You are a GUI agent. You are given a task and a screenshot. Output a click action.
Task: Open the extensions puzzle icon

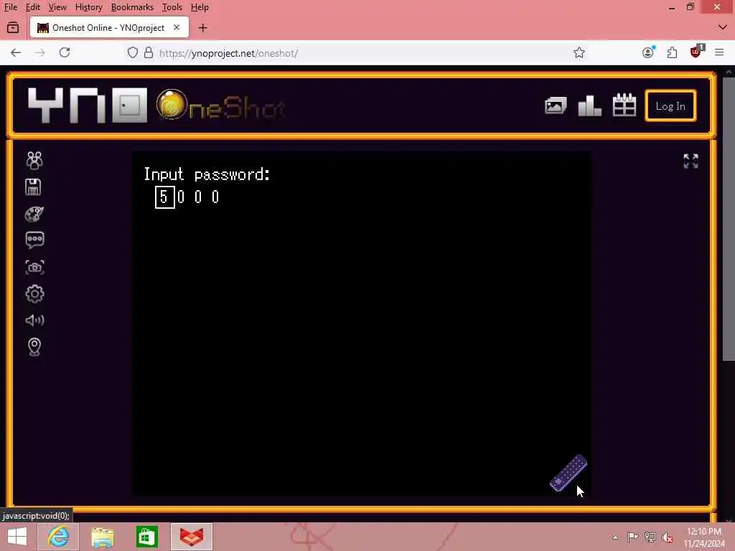(672, 52)
